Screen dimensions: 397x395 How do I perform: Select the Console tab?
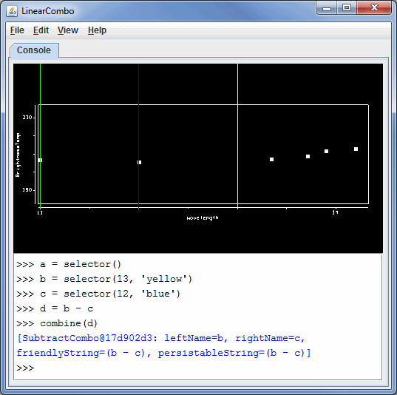[34, 50]
